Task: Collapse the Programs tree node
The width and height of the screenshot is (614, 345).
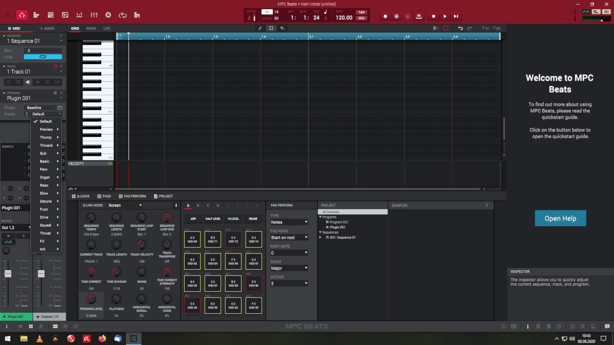Action: click(x=320, y=217)
